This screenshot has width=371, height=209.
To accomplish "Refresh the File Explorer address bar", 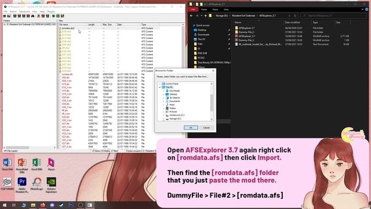I will pyautogui.click(x=295, y=16).
